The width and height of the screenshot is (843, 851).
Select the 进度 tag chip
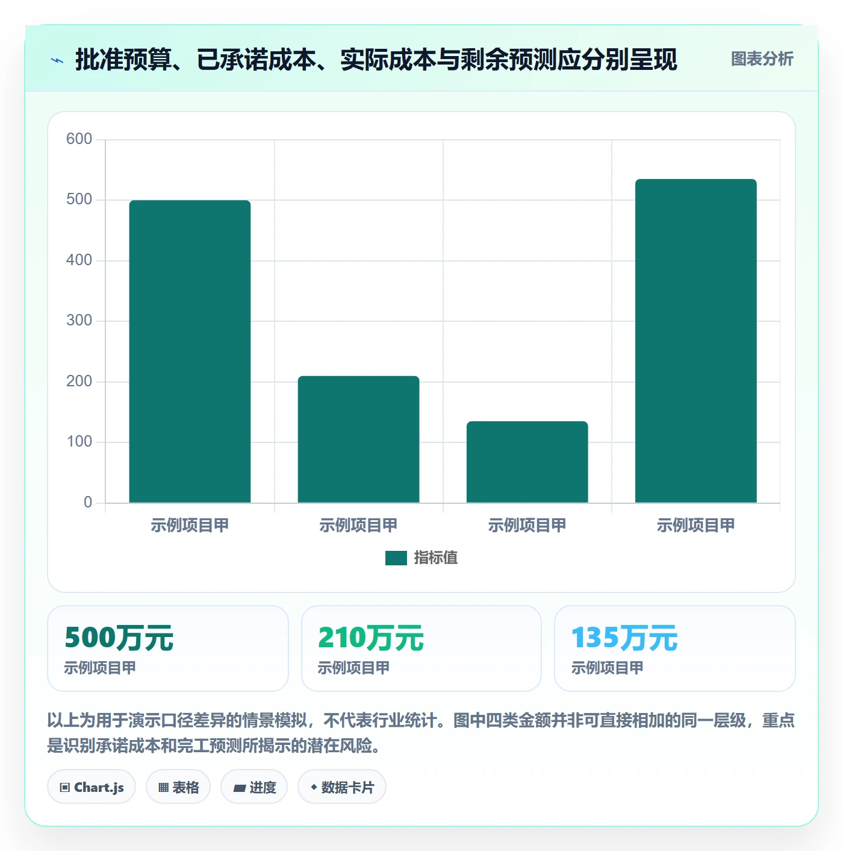coord(254,787)
